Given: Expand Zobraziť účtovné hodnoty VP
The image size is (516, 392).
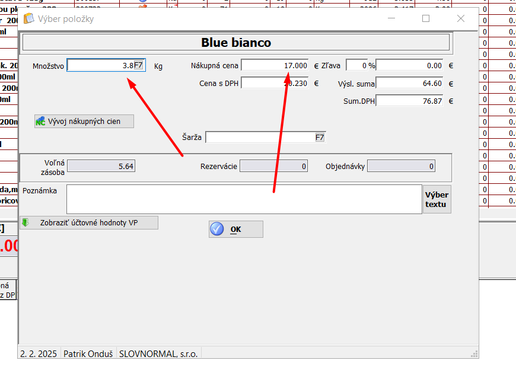Looking at the screenshot, I should coord(89,223).
